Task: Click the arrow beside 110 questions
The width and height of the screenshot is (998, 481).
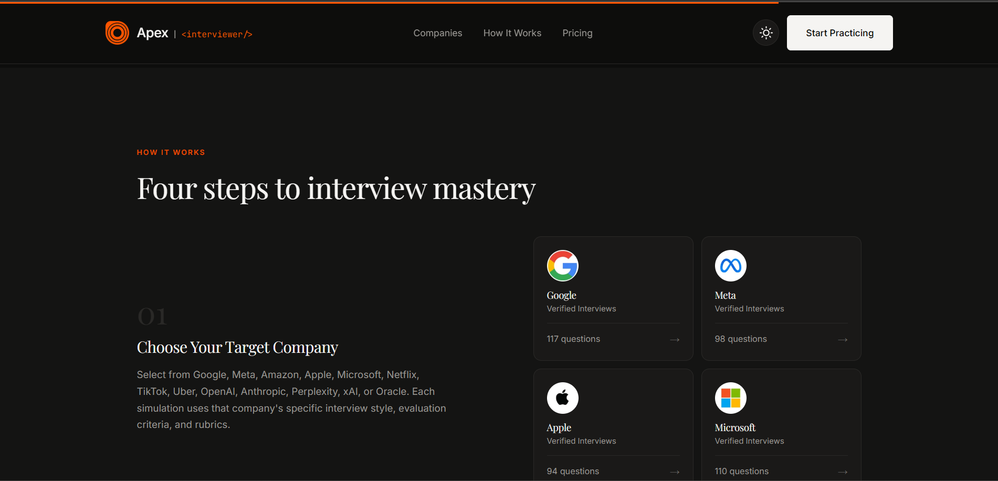Action: 843,472
